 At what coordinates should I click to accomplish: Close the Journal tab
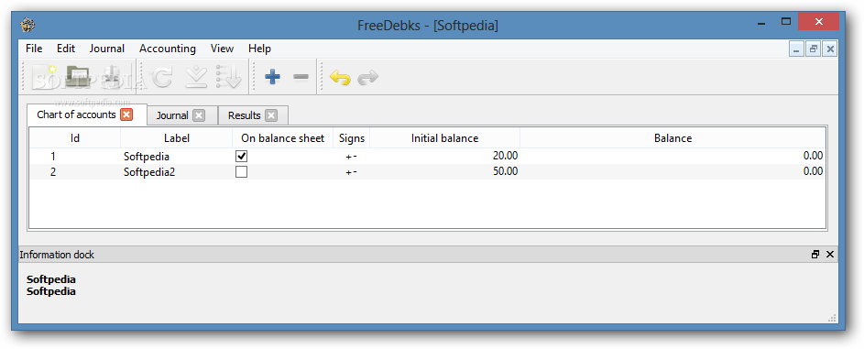point(199,115)
